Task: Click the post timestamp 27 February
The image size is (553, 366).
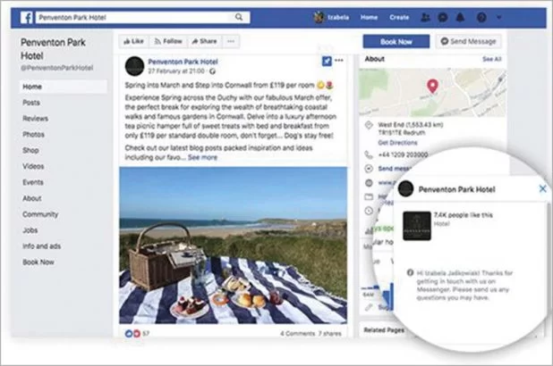Action: click(x=176, y=71)
